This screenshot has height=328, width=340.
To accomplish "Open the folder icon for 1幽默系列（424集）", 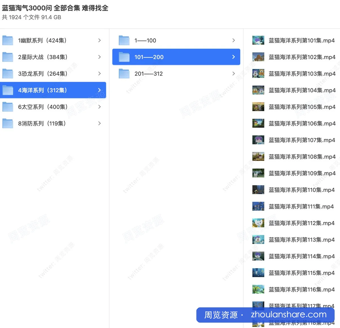I will point(8,40).
